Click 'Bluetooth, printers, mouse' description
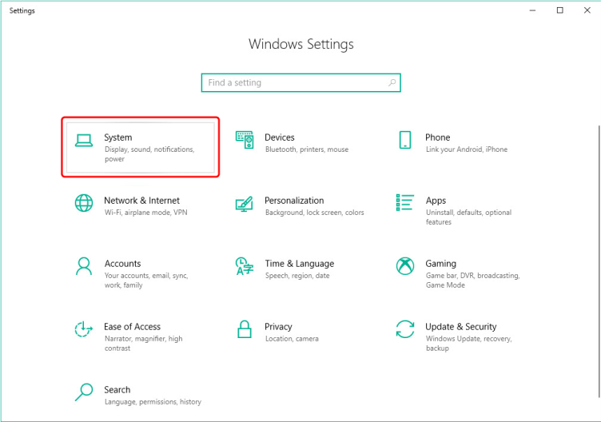601x422 pixels. (307, 149)
